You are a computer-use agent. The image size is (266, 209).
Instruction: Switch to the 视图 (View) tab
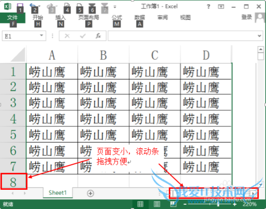185,18
